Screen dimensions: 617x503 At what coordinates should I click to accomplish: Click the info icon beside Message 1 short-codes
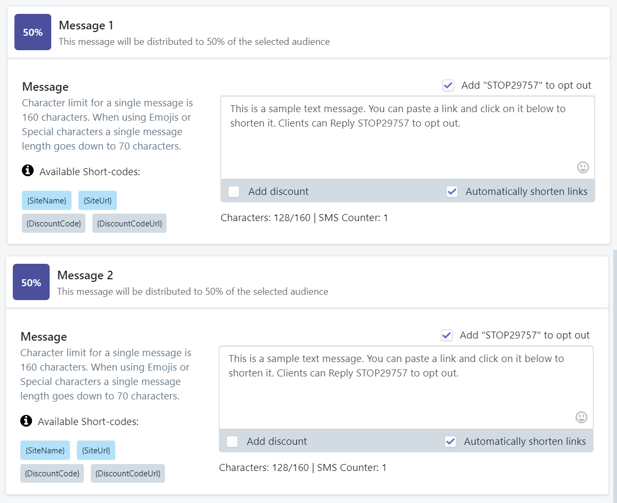(x=28, y=171)
